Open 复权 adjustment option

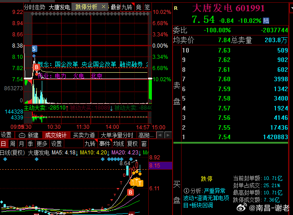coord(132,144)
